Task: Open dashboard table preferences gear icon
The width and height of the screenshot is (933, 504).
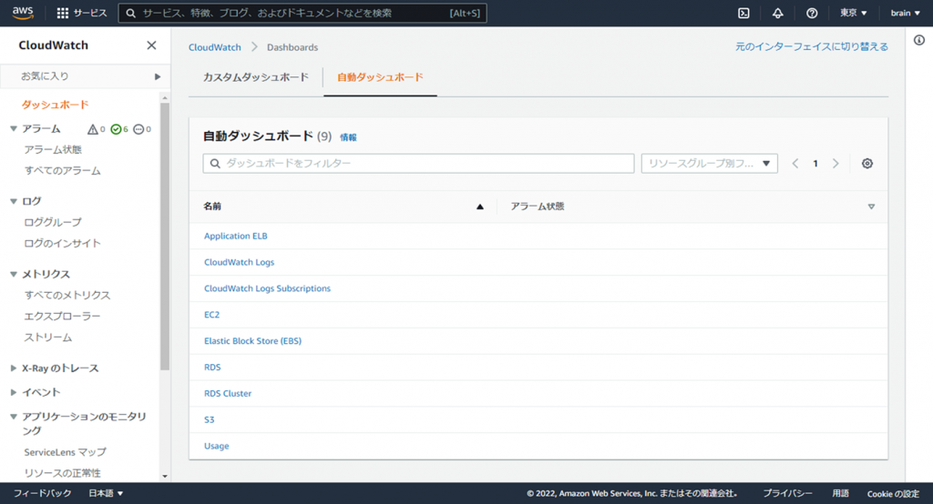Action: pyautogui.click(x=867, y=164)
